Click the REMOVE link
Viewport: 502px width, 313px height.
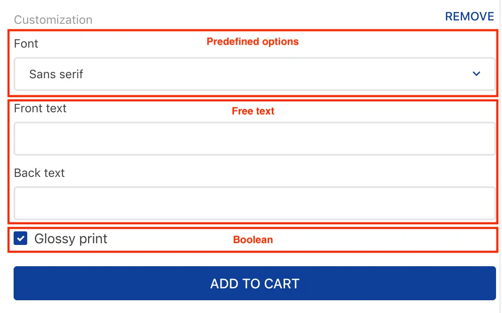(469, 17)
